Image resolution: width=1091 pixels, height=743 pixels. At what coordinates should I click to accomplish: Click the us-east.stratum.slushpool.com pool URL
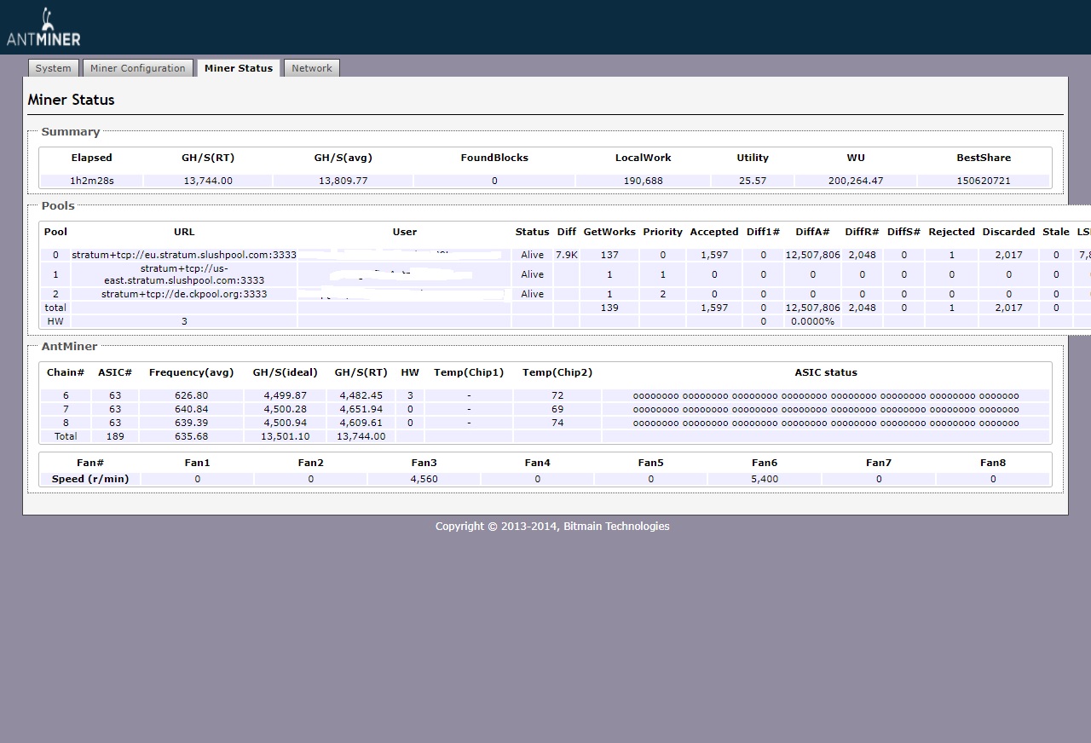(x=184, y=274)
